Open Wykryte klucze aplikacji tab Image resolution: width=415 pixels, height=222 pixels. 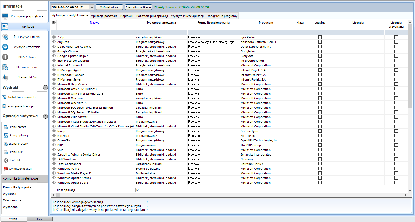[x=187, y=16]
